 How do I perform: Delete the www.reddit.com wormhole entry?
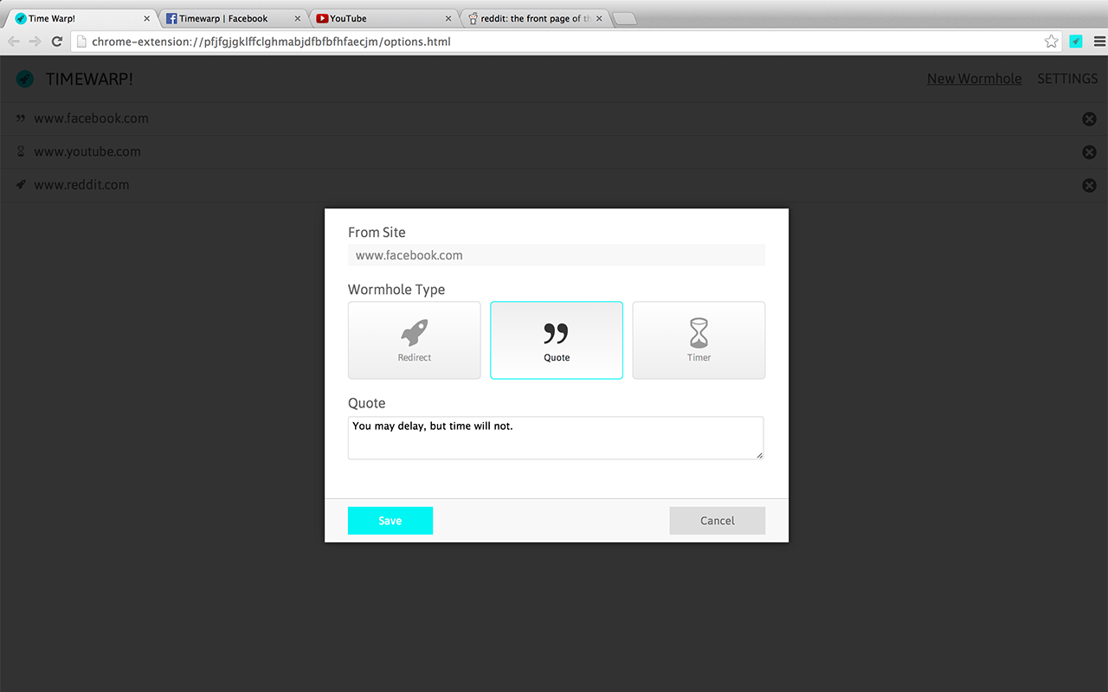(1089, 185)
